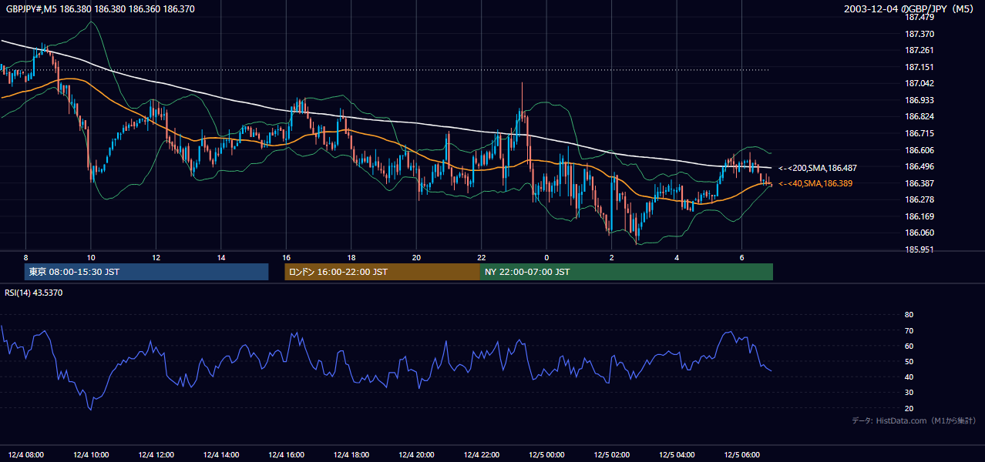Click hour tick 12 under price chart
Viewport: 985px width, 462px height.
(156, 257)
